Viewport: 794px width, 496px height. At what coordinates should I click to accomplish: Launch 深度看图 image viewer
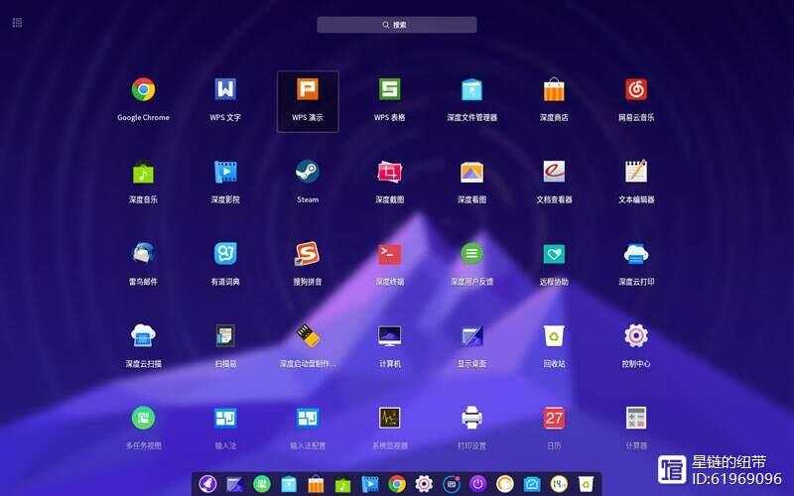[x=472, y=172]
